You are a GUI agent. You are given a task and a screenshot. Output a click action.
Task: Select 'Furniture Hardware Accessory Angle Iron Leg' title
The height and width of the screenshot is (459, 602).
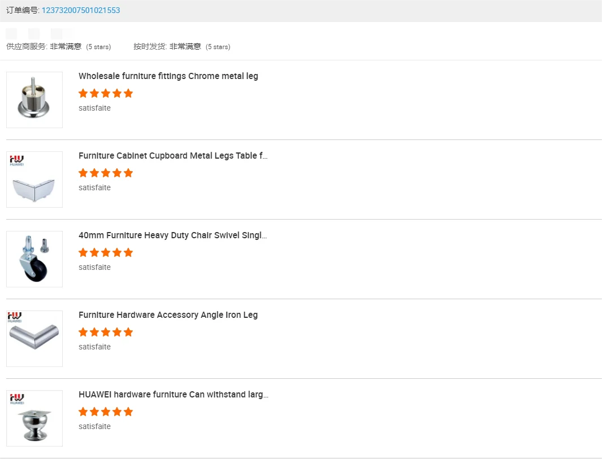coord(168,315)
